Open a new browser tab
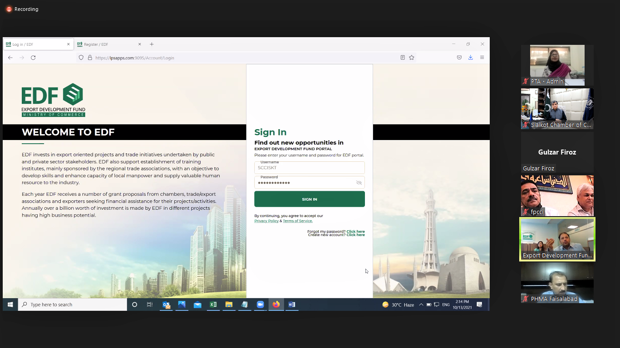Screen dimensions: 620x348 152,44
